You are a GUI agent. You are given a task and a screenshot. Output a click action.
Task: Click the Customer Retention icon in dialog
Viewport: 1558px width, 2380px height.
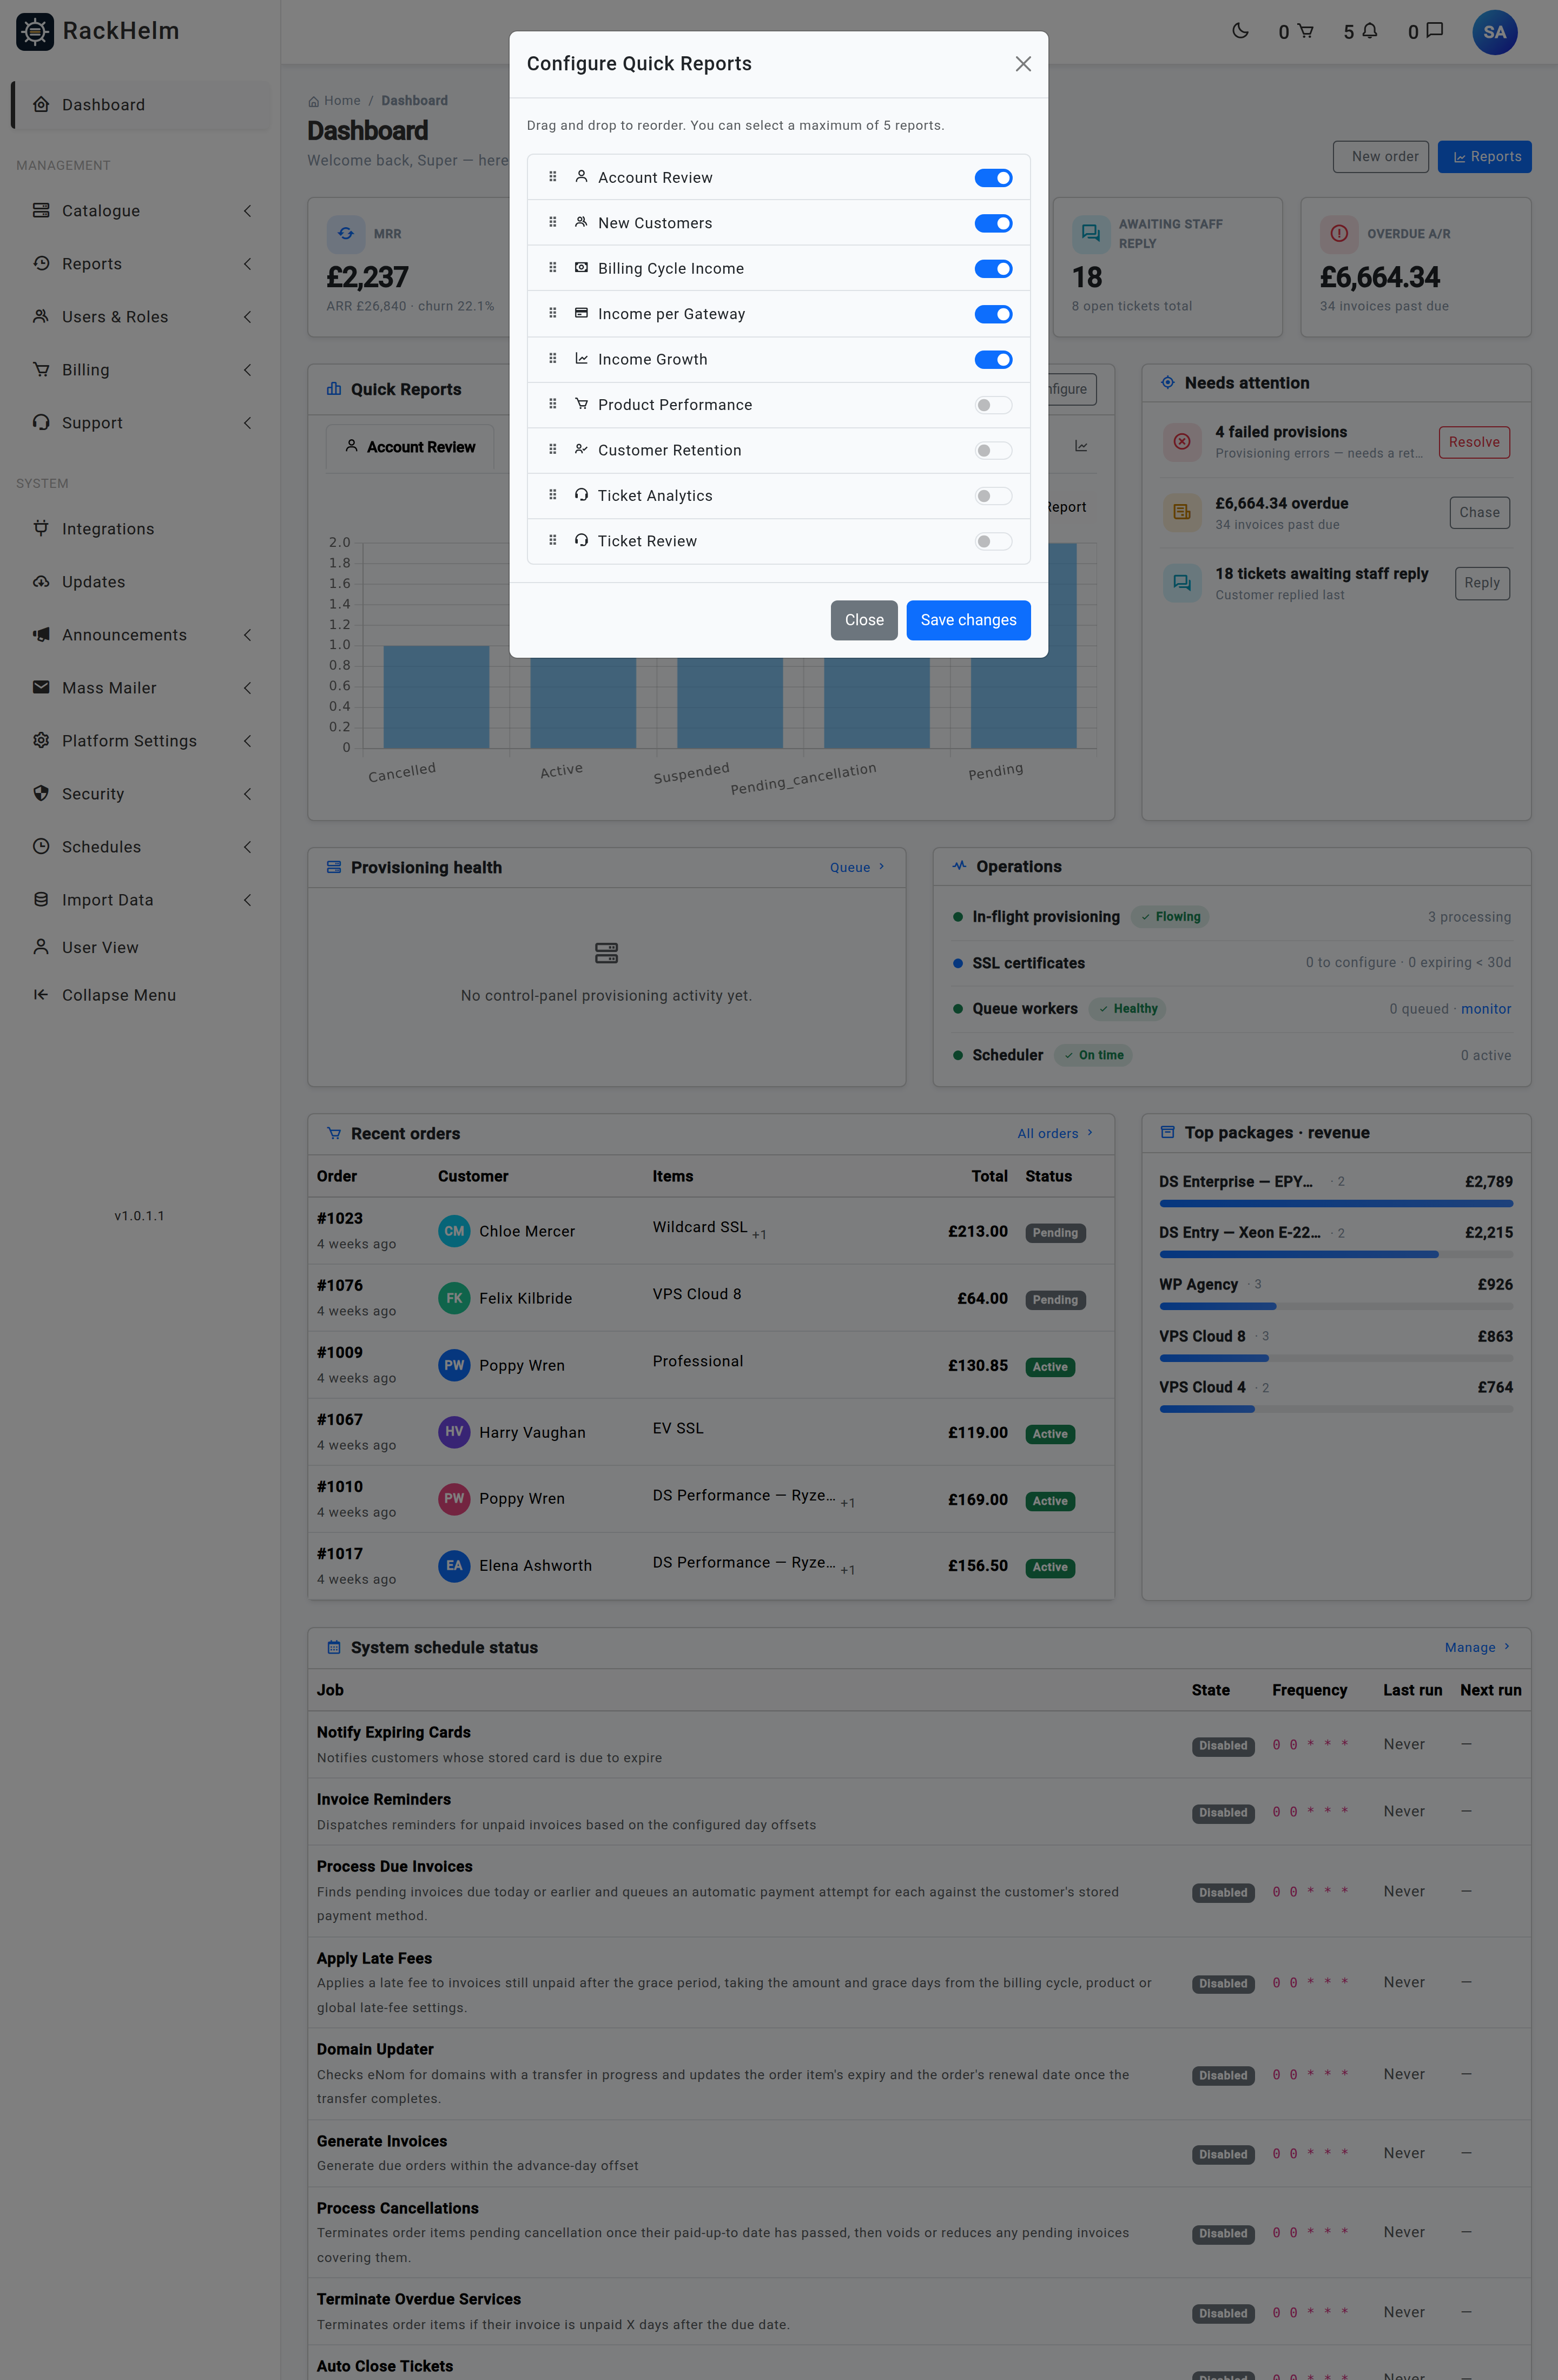581,450
